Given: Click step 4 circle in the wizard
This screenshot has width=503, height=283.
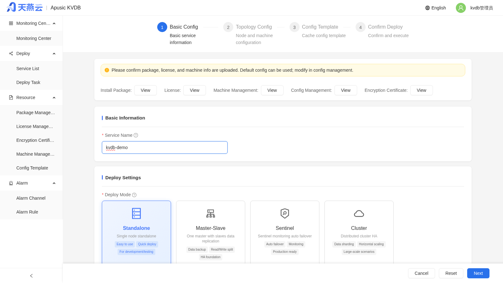Looking at the screenshot, I should point(361,27).
